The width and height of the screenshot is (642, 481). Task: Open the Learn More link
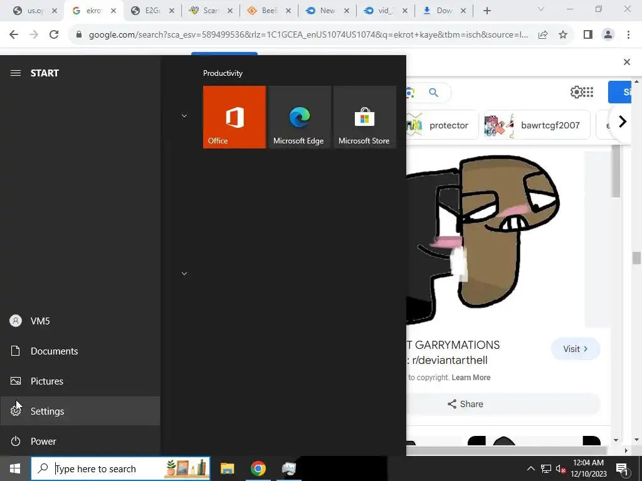point(471,378)
